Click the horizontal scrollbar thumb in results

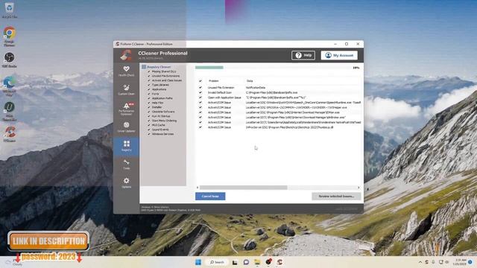244,188
